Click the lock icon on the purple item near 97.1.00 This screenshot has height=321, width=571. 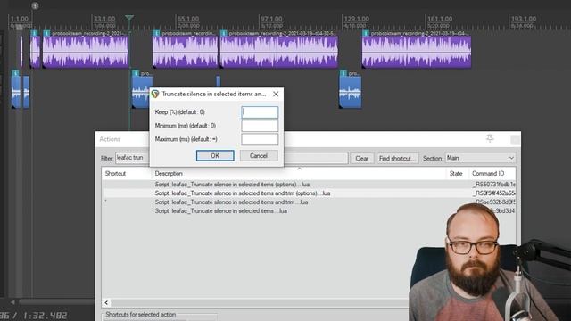[x=224, y=33]
